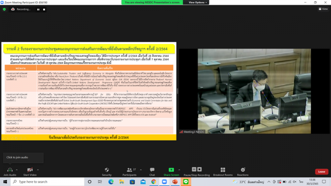Viewport: 331px width, 186px height.
Task: Open the Security shield menu
Action: click(x=107, y=172)
